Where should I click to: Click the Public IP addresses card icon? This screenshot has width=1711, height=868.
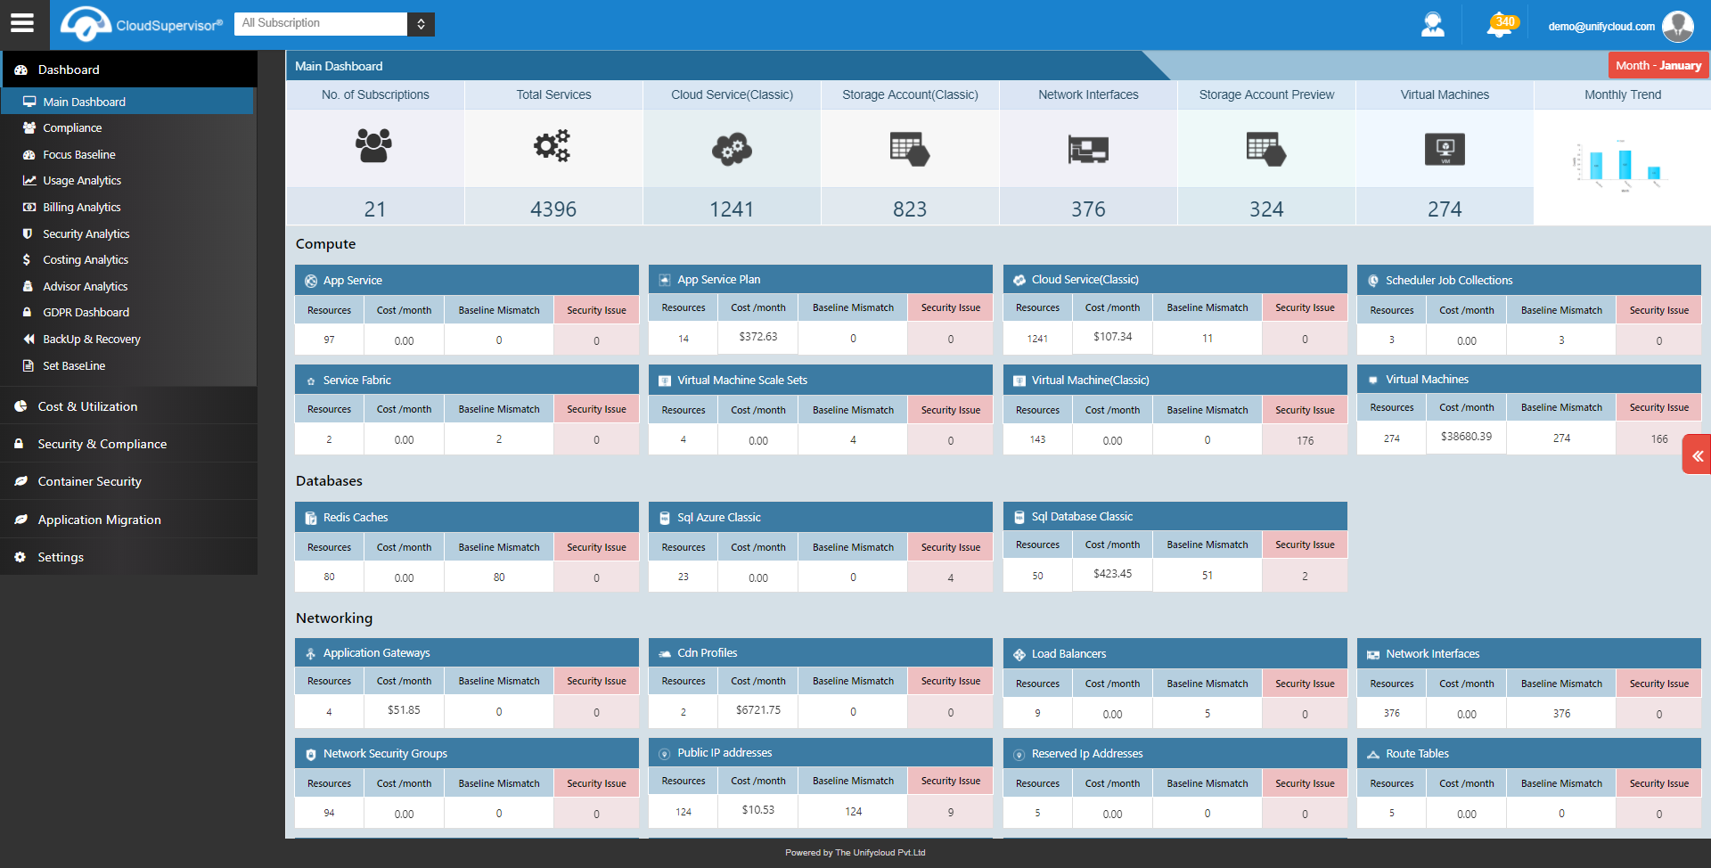coord(665,754)
